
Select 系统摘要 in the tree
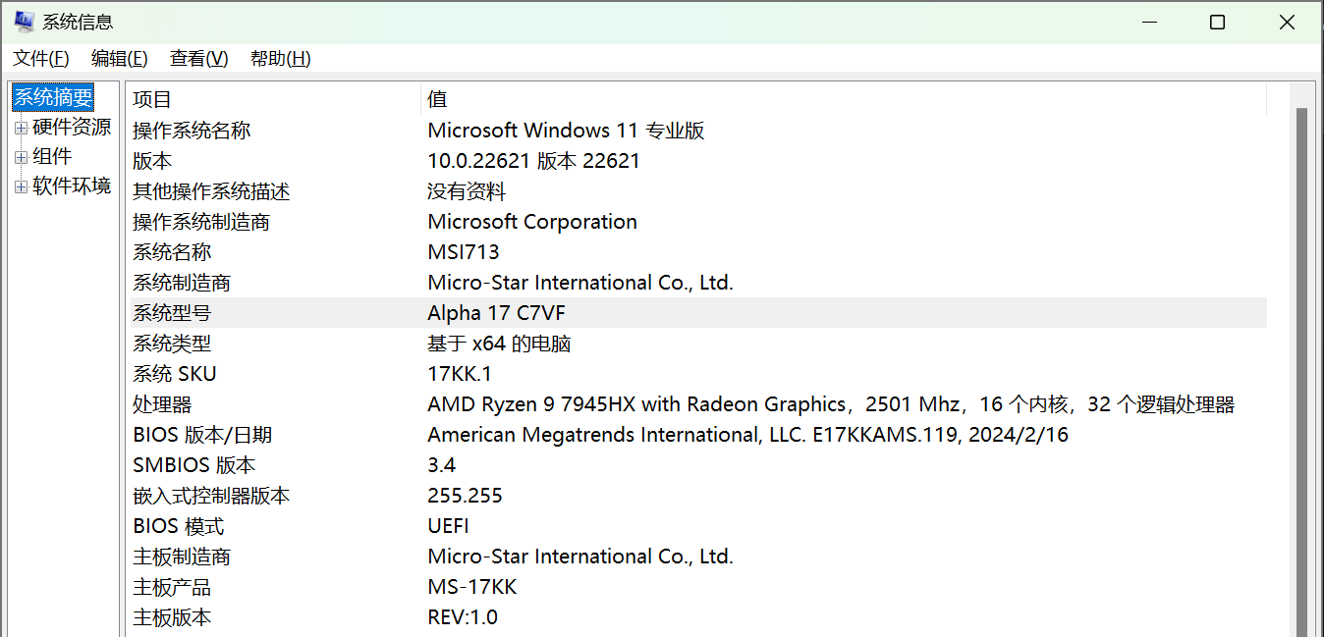(53, 97)
